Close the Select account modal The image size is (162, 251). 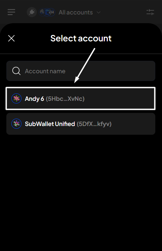(x=11, y=38)
